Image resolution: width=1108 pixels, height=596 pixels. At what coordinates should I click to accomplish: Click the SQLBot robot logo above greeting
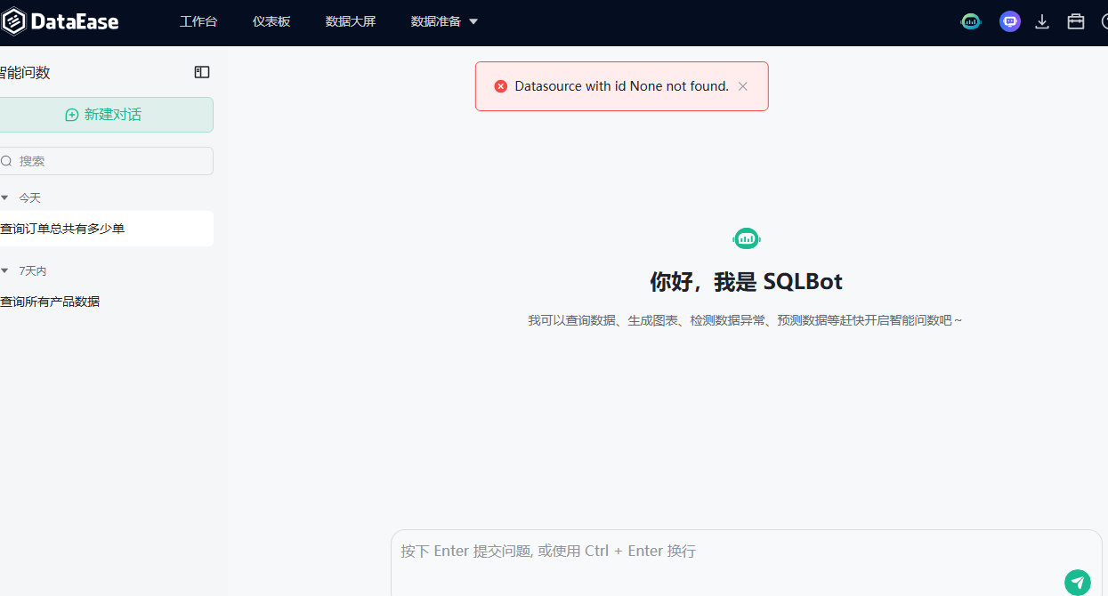coord(746,238)
